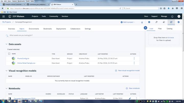Open the Add to project dropdown
Screen dimensions: 184x103
pyautogui.click(x=128, y=22)
